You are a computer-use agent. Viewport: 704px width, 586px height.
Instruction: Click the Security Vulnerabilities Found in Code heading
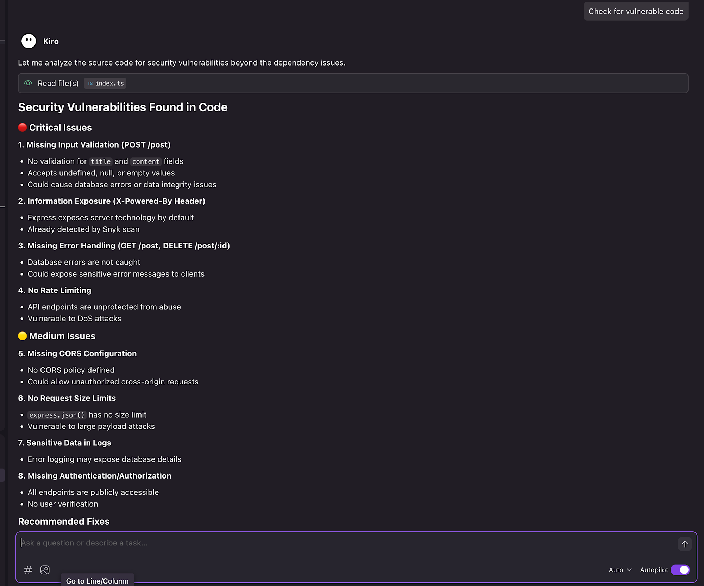click(x=122, y=107)
